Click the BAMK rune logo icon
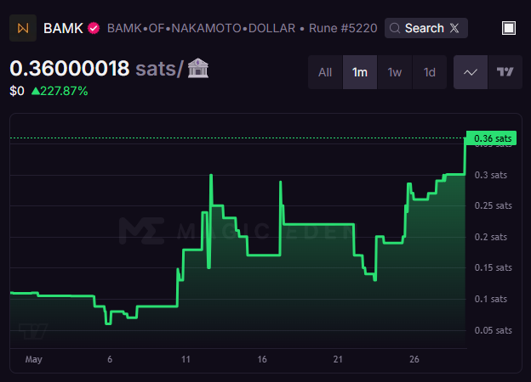Screen dimensions: 531x382 tap(23, 28)
